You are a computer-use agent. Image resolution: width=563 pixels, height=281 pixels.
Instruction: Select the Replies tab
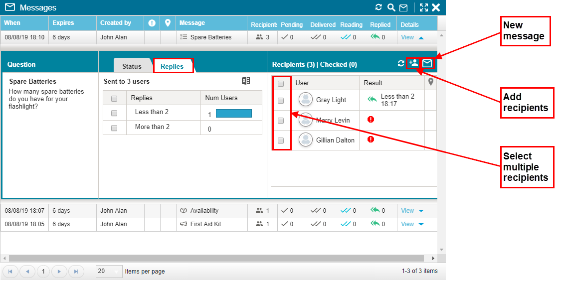coord(172,66)
